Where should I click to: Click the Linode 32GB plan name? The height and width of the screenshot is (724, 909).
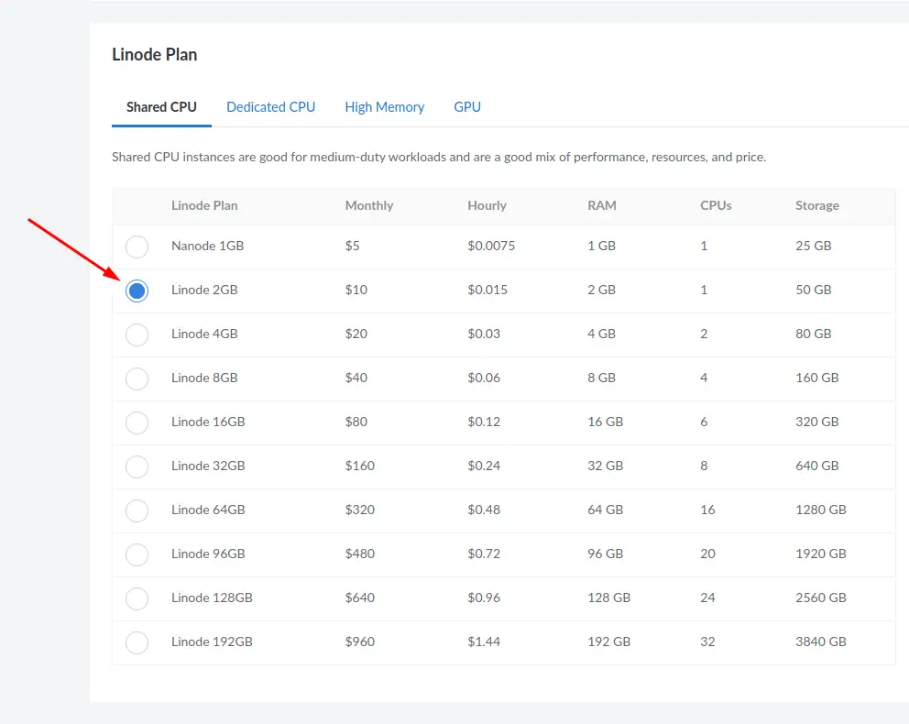(x=208, y=466)
